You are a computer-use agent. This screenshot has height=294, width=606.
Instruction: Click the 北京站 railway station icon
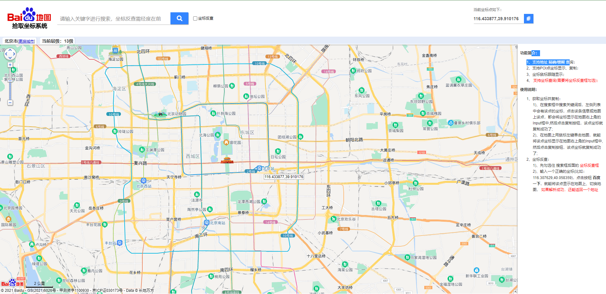click(259, 168)
